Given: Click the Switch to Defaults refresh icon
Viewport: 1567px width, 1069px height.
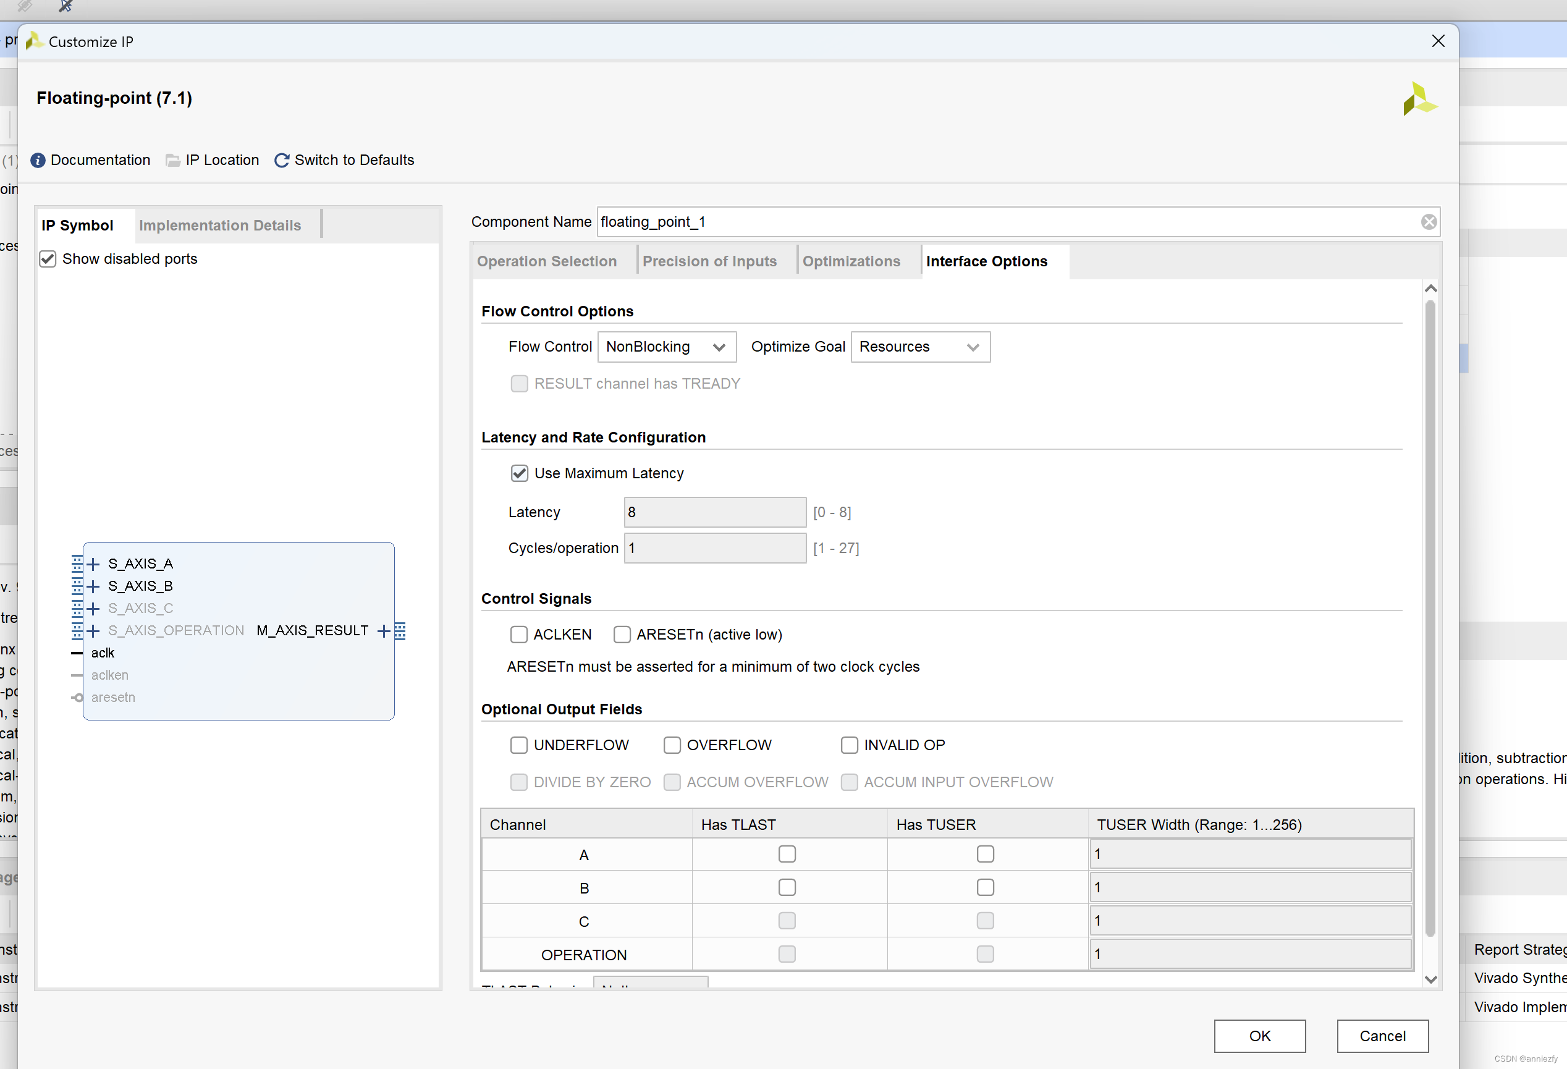Looking at the screenshot, I should click(282, 160).
